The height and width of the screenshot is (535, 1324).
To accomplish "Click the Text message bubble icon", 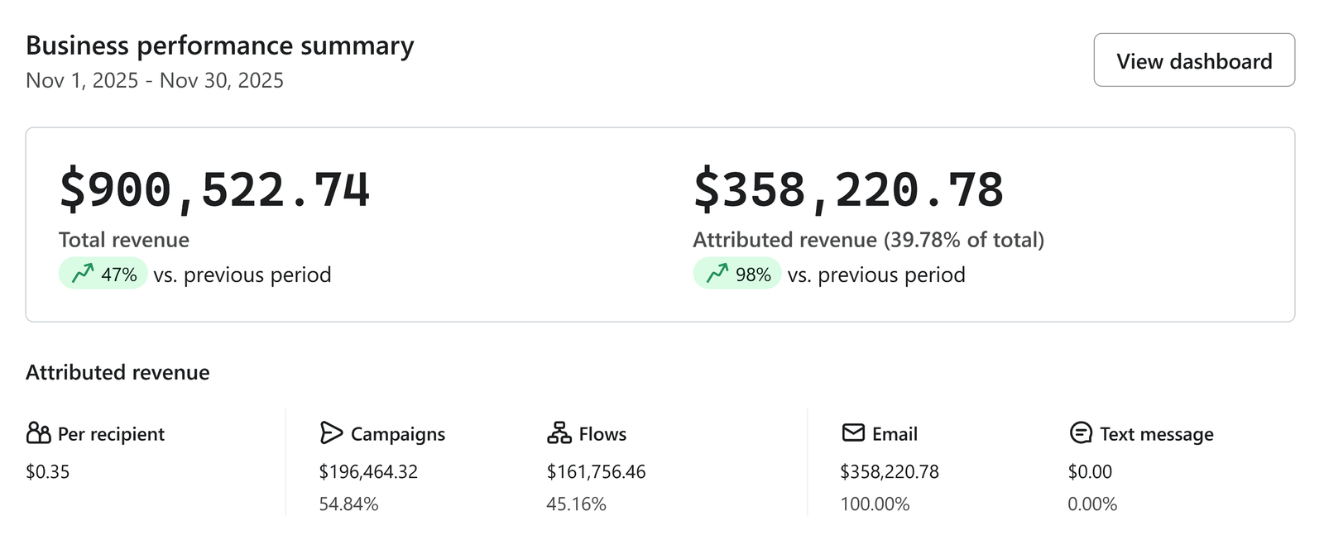I will pos(1081,433).
